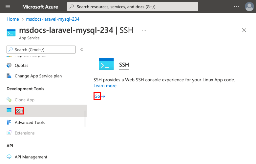Close the SSH blade with X

[x=244, y=30]
